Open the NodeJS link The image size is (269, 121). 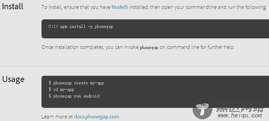click(120, 7)
